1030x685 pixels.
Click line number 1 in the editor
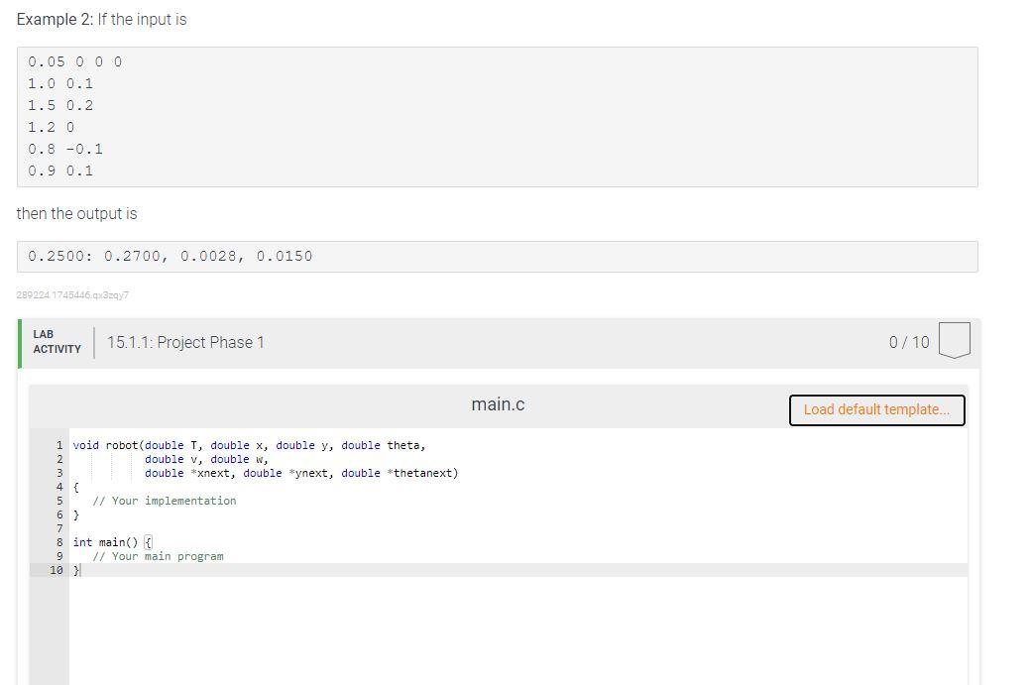58,445
